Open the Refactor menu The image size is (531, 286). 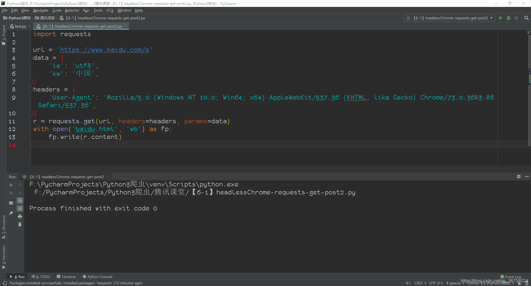(72, 10)
